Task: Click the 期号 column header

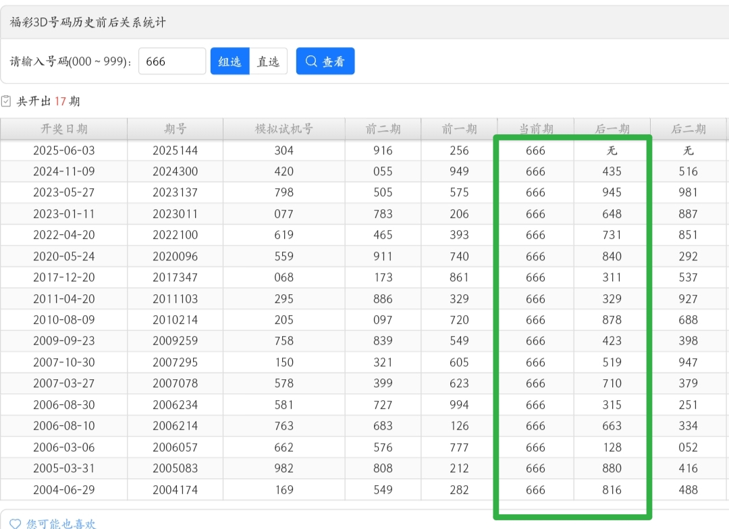Action: coord(175,129)
